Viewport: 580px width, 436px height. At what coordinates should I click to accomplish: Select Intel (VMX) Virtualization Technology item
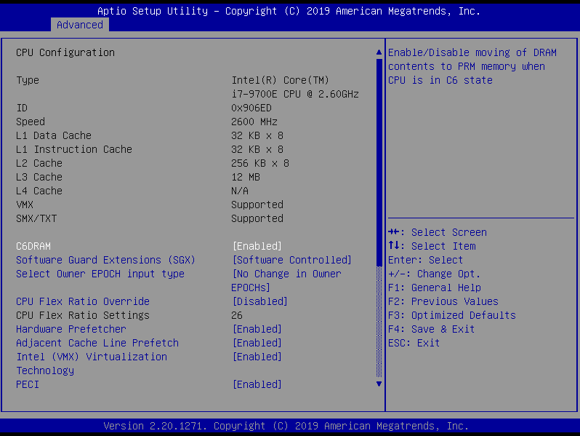click(92, 357)
